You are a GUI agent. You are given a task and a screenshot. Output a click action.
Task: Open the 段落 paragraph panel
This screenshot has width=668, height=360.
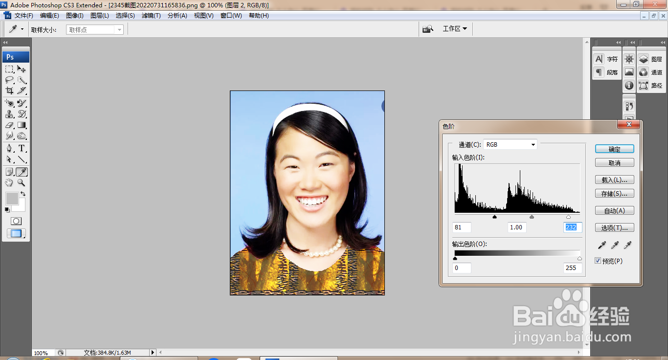pyautogui.click(x=606, y=72)
